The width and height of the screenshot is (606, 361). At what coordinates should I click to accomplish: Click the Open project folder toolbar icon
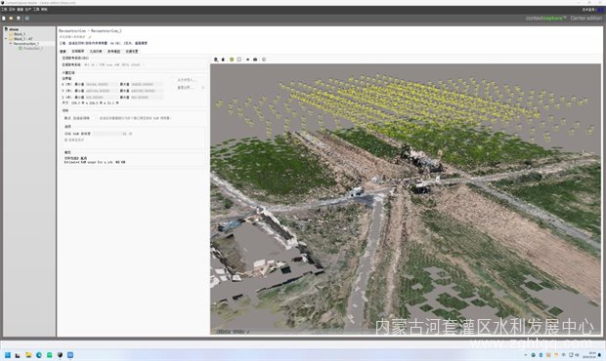[11, 19]
